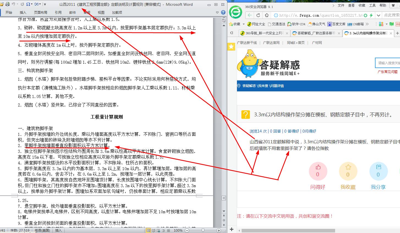Viewport: 400px width, 233px height.
Task: Open Word Help with the blue question icon
Action: click(x=223, y=13)
